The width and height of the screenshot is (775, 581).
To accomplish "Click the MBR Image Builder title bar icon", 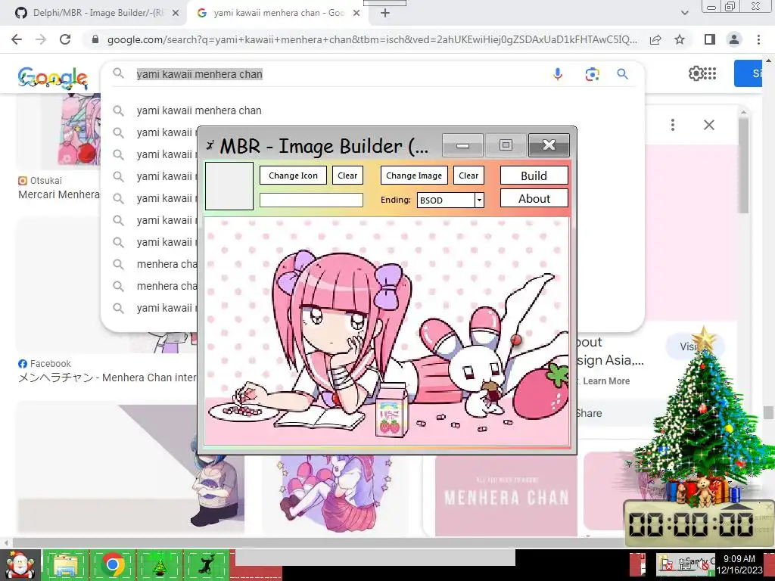I will point(210,145).
